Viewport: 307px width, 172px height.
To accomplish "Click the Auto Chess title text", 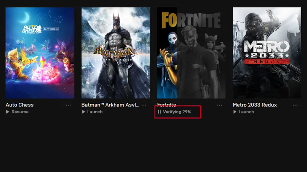I will [20, 105].
